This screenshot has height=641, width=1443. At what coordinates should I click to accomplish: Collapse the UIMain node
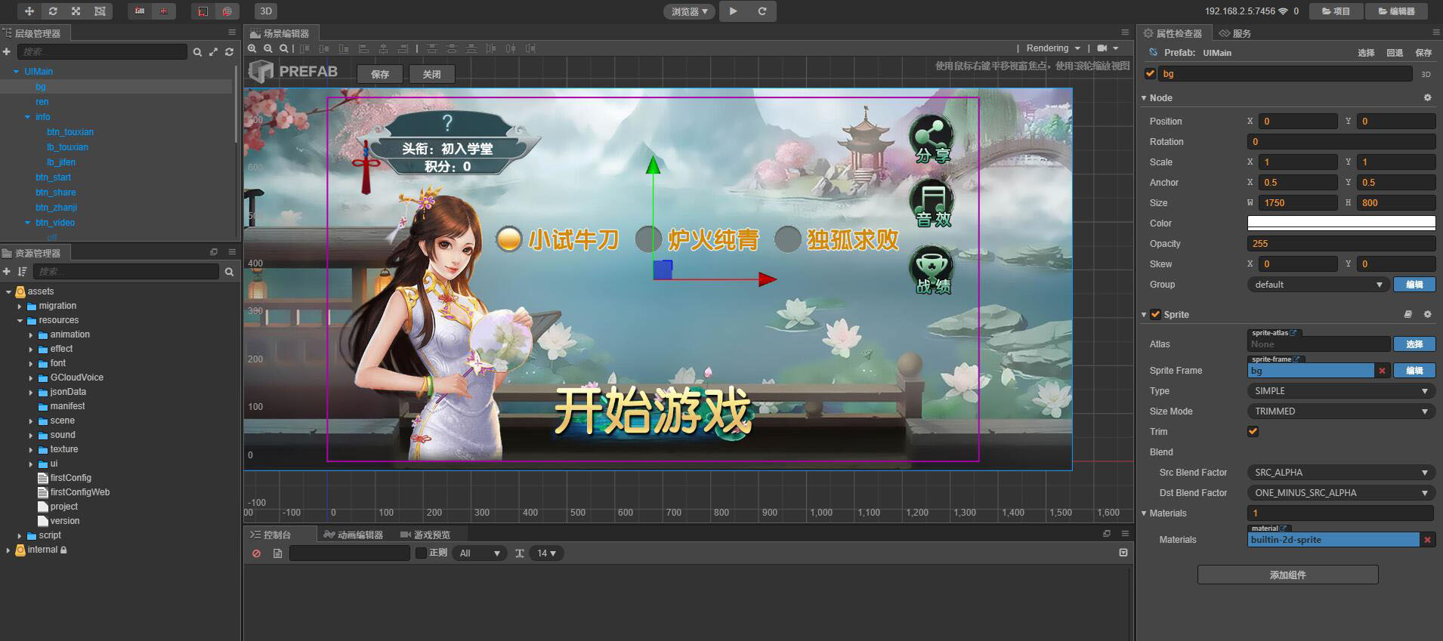pyautogui.click(x=16, y=72)
